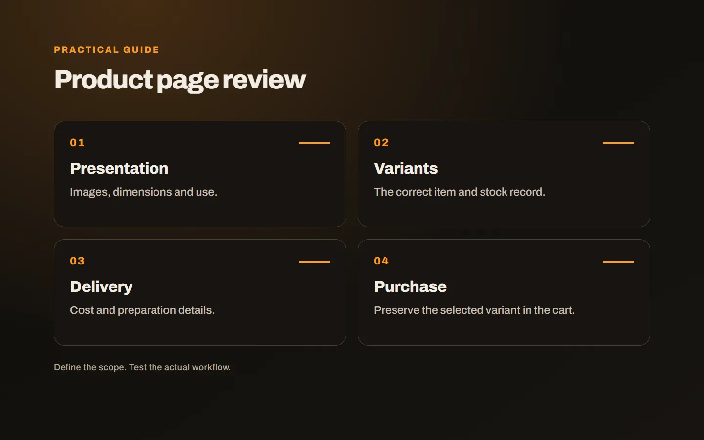
Task: Click the 'PRACTICAL GUIDE' label
Action: tap(107, 50)
